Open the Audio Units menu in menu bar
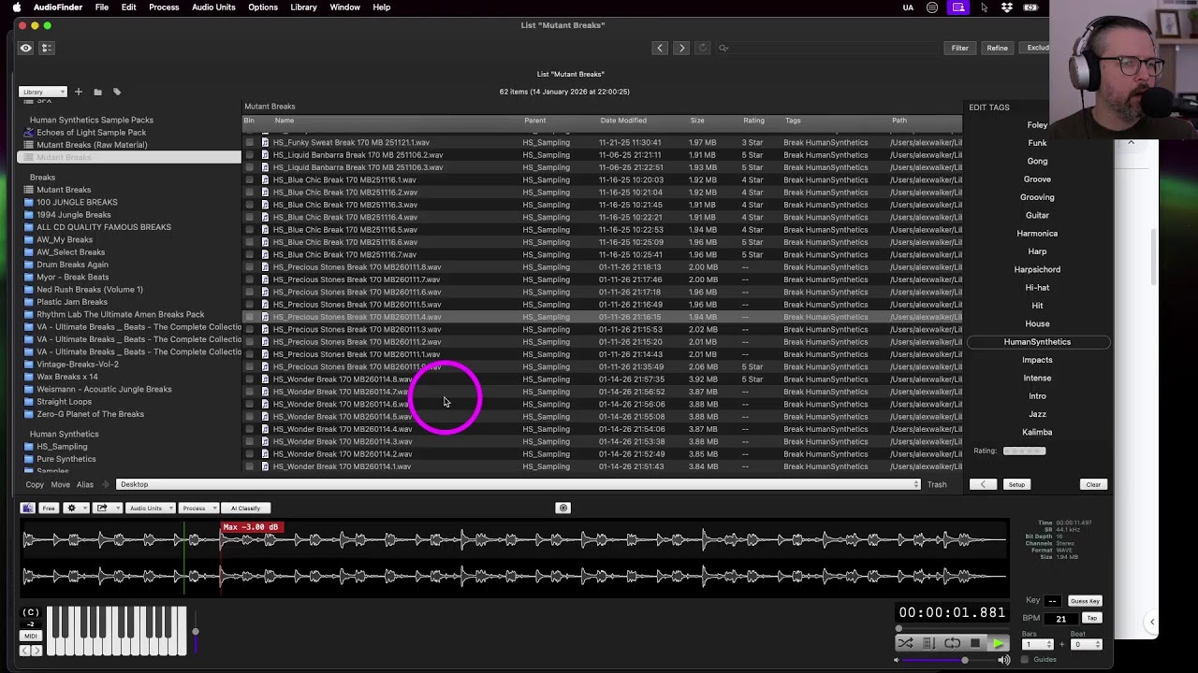Image resolution: width=1198 pixels, height=673 pixels. pyautogui.click(x=213, y=7)
